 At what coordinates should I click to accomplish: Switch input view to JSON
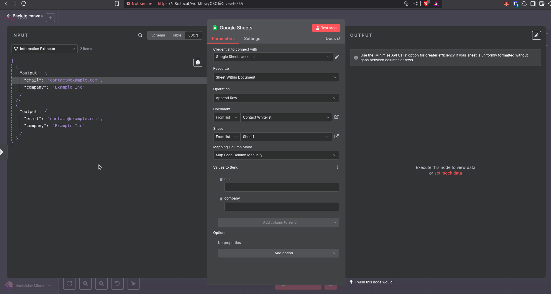[x=193, y=35]
